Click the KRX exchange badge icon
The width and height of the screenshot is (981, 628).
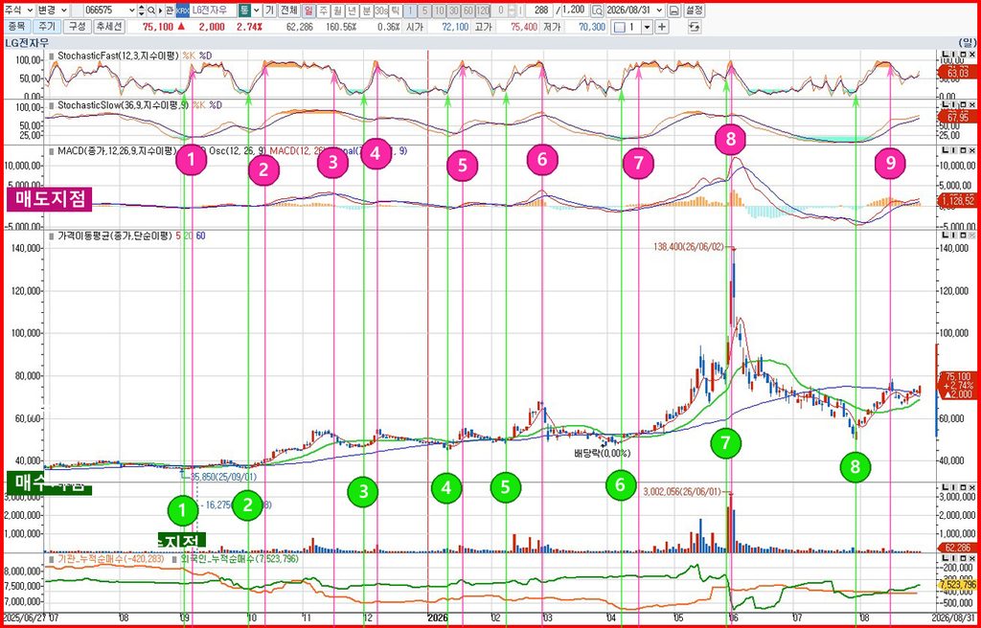(181, 11)
